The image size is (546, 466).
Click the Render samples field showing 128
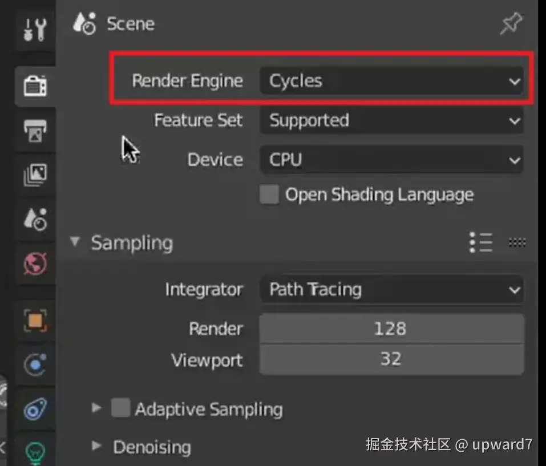click(391, 329)
